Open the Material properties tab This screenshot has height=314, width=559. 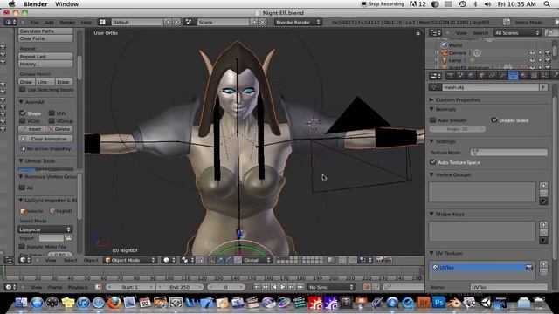[524, 76]
